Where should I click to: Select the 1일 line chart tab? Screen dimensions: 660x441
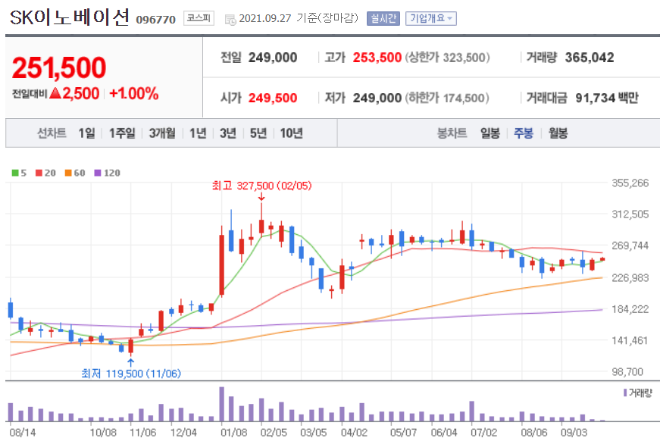[86, 133]
